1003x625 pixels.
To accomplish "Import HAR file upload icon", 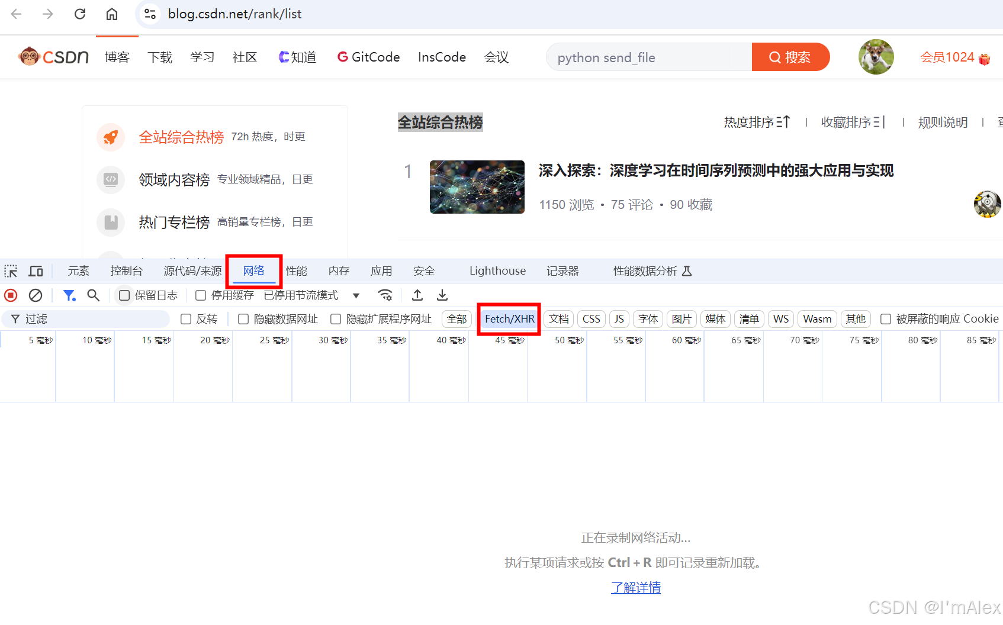I will coord(417,295).
